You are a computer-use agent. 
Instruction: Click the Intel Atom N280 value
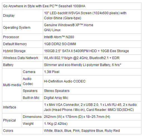[59, 37]
